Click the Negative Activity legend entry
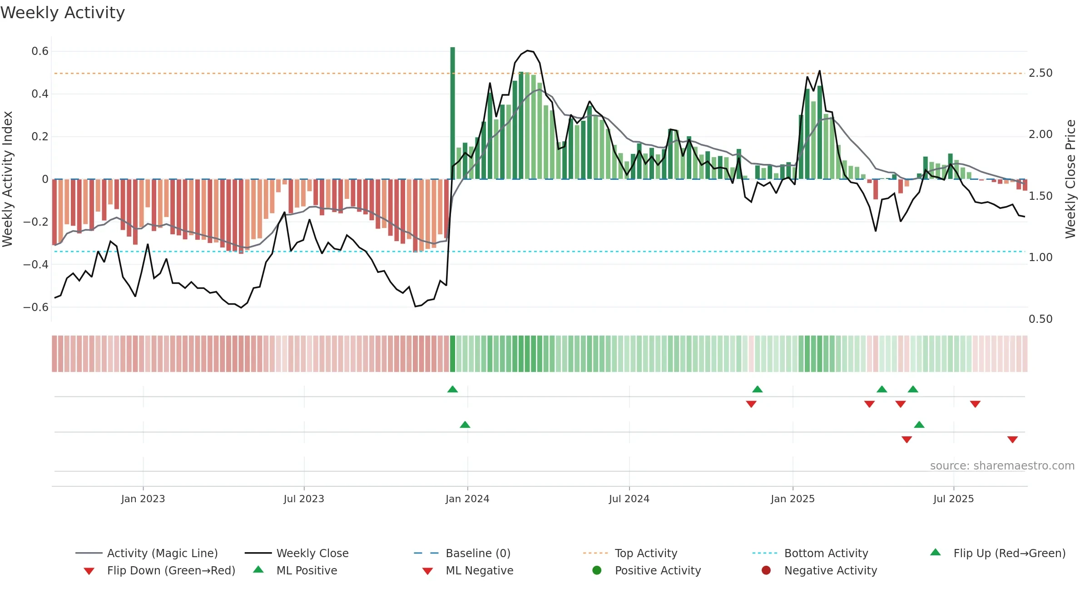This screenshot has width=1090, height=613. click(x=819, y=570)
